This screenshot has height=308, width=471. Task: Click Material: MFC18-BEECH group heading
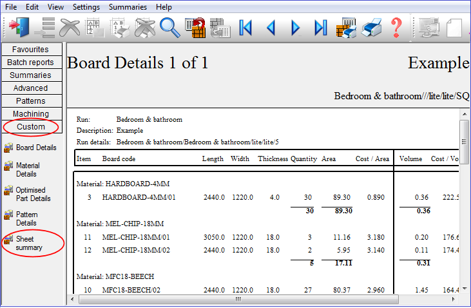(115, 276)
